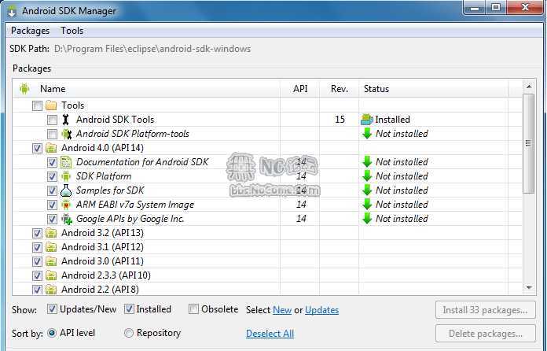Click the Android SDK Platform-tools robot icon

[66, 134]
